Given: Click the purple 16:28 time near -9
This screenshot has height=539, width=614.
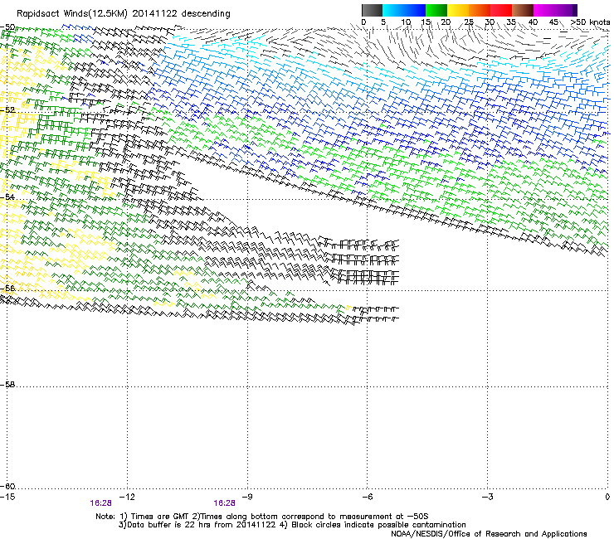Looking at the screenshot, I should point(224,503).
